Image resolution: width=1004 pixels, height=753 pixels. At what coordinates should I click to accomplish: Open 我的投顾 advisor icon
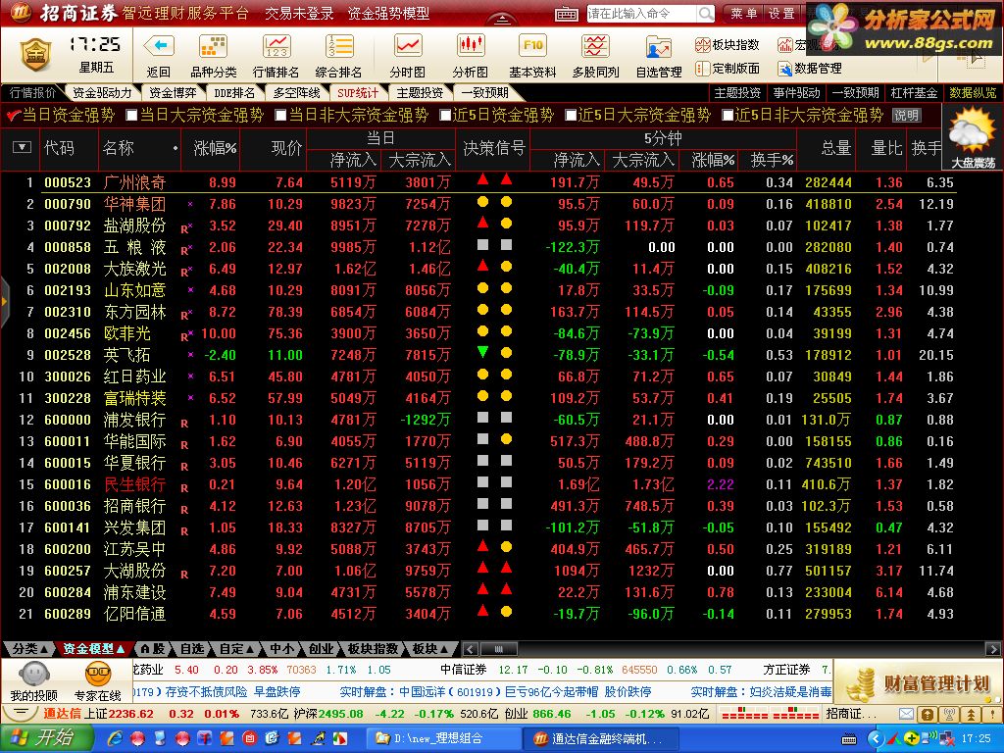coord(34,681)
